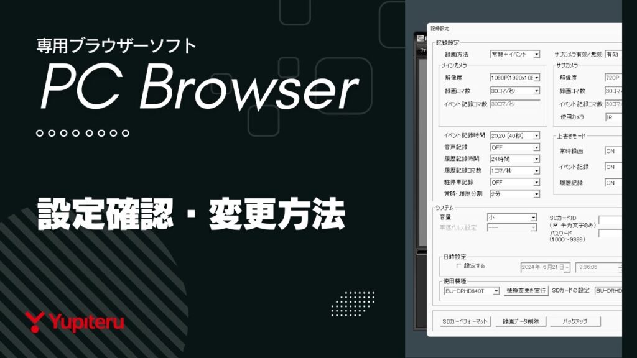637x358 pixels.
Task: Open the 録画方法 dropdown
Action: pyautogui.click(x=515, y=54)
